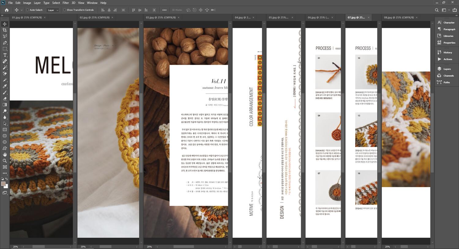Click the Home screen icon
The width and height of the screenshot is (459, 249).
(6, 10)
